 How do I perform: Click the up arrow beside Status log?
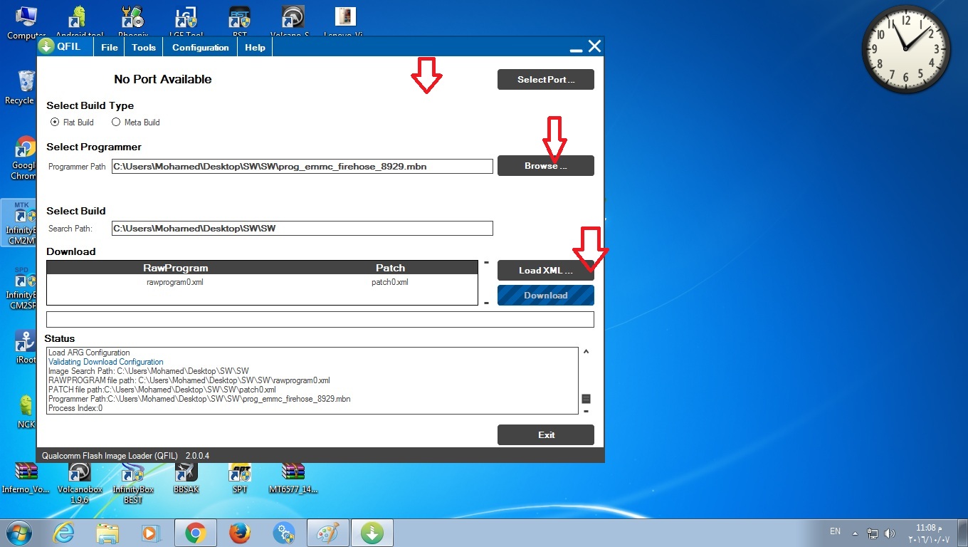586,352
